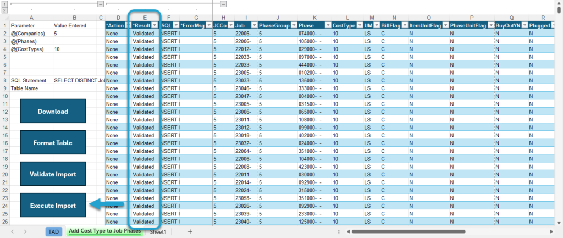The image size is (563, 238).
Task: Click Phase cell 125000-
Action: click(314, 222)
